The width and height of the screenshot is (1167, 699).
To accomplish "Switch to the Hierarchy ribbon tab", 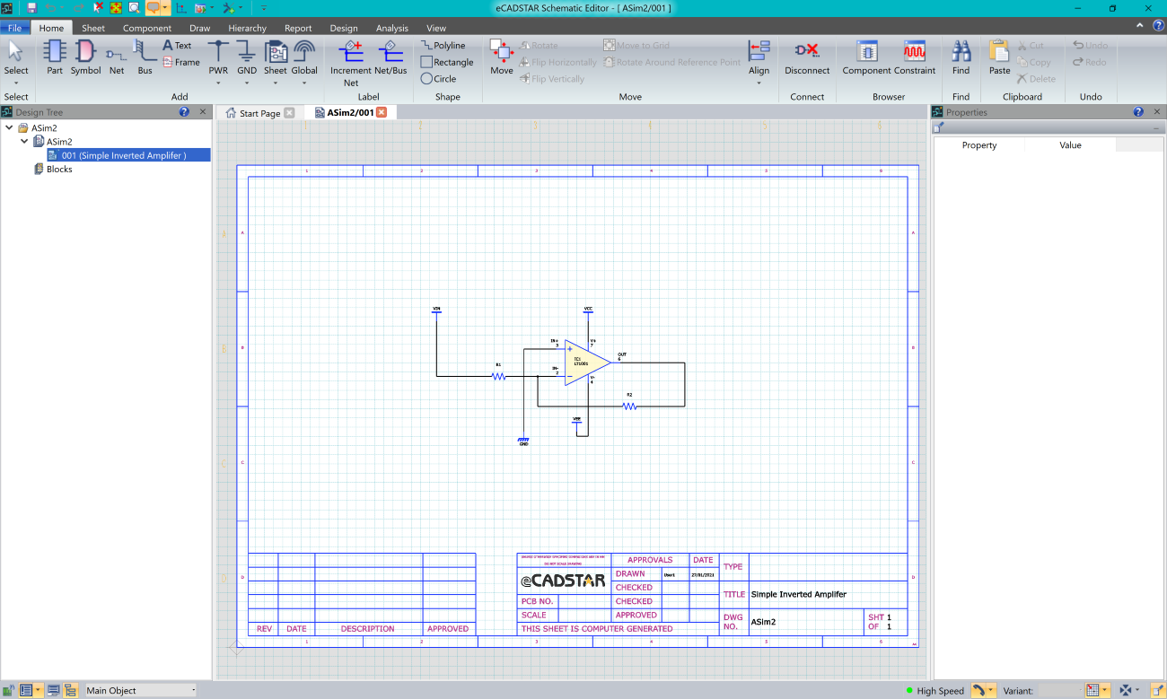I will (247, 28).
